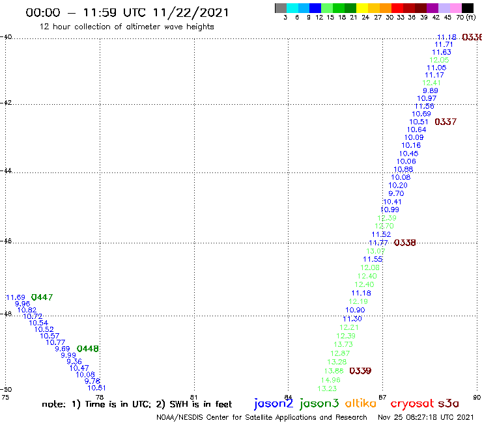Click the yellow swatch in the color legend
The height and width of the screenshot is (423, 482).
pyautogui.click(x=362, y=8)
